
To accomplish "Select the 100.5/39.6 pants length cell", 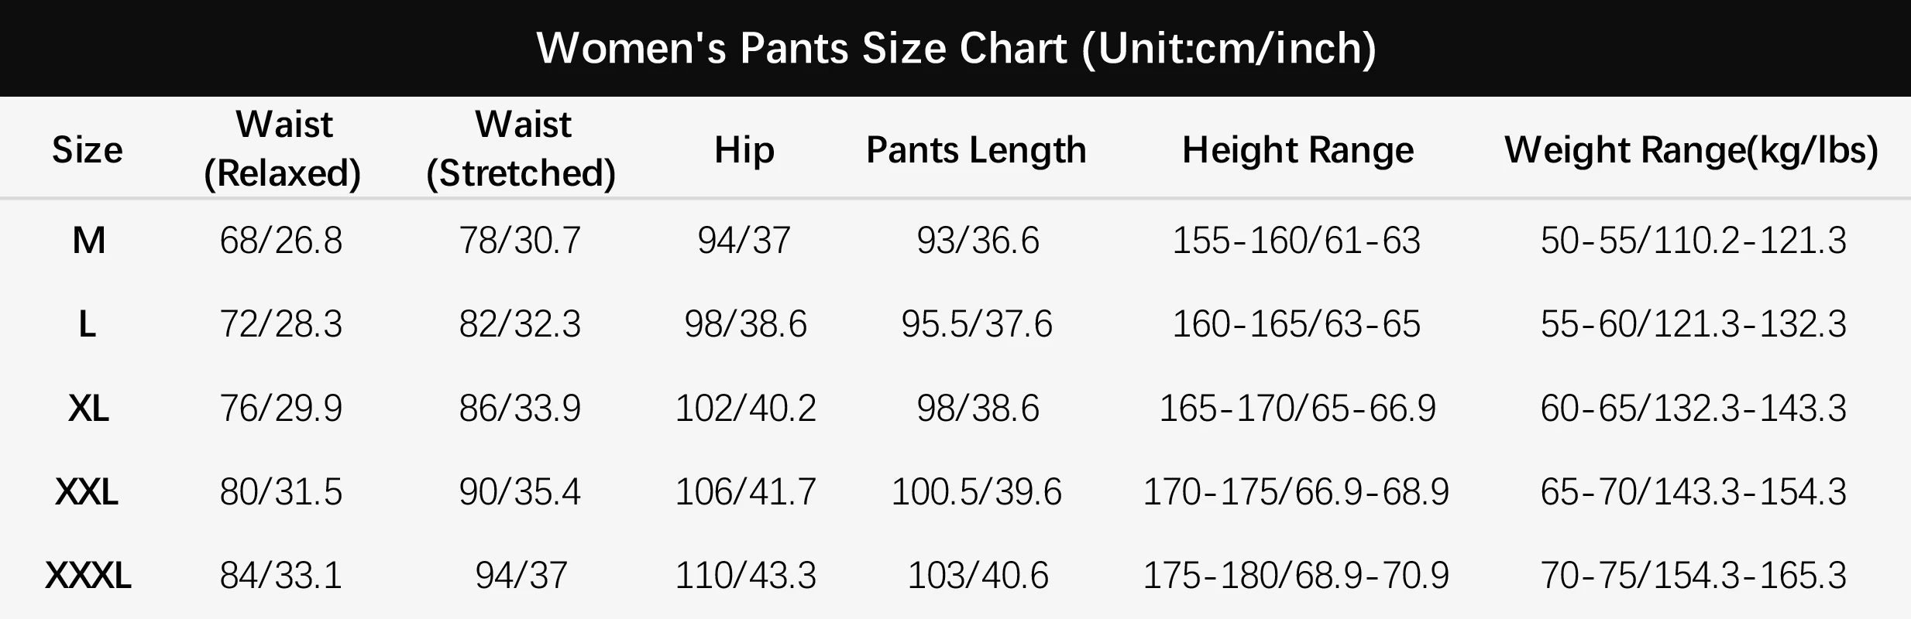I will [976, 492].
